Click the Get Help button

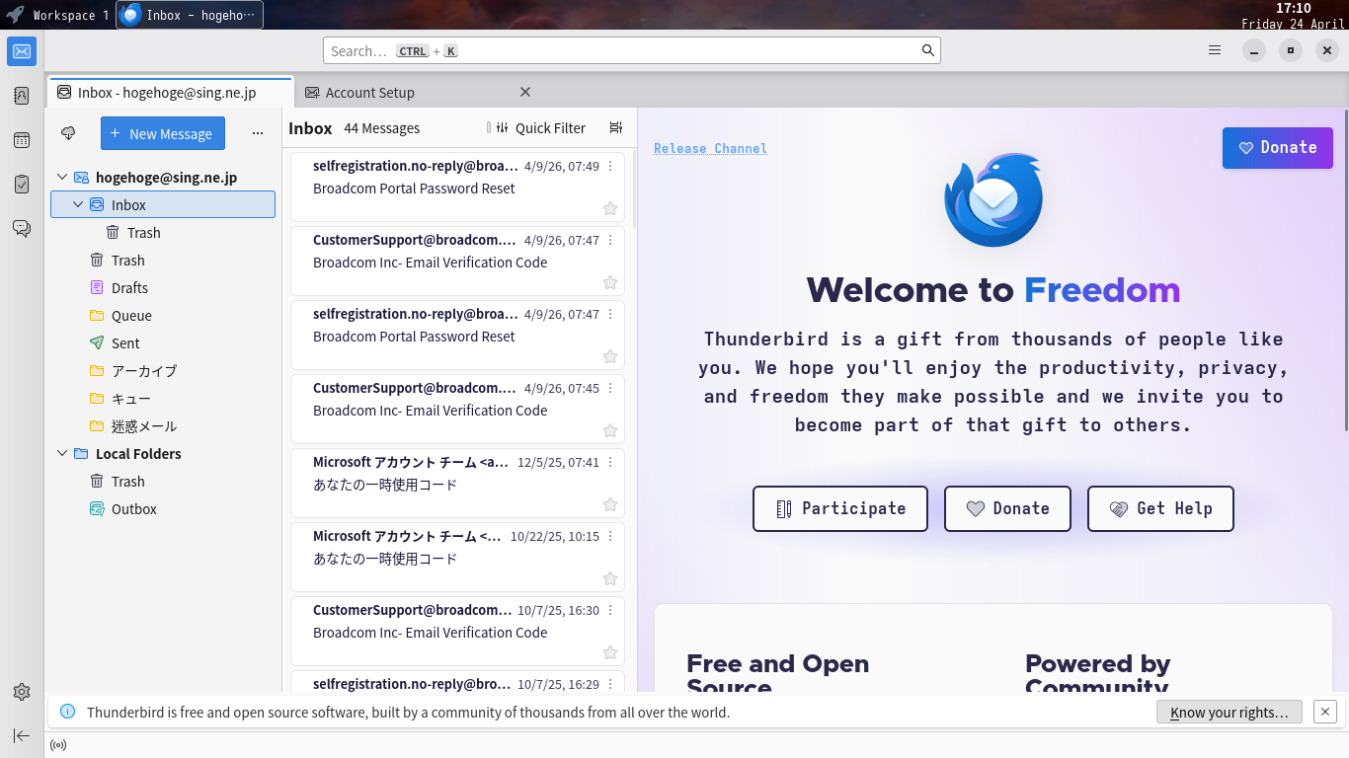[1160, 508]
